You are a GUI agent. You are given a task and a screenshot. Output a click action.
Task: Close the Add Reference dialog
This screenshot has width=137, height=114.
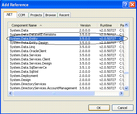(x=132, y=5)
